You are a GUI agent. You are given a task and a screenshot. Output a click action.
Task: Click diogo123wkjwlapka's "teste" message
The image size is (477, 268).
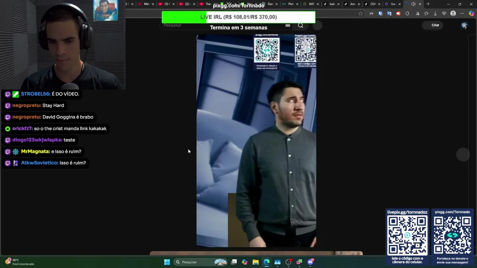(69, 140)
